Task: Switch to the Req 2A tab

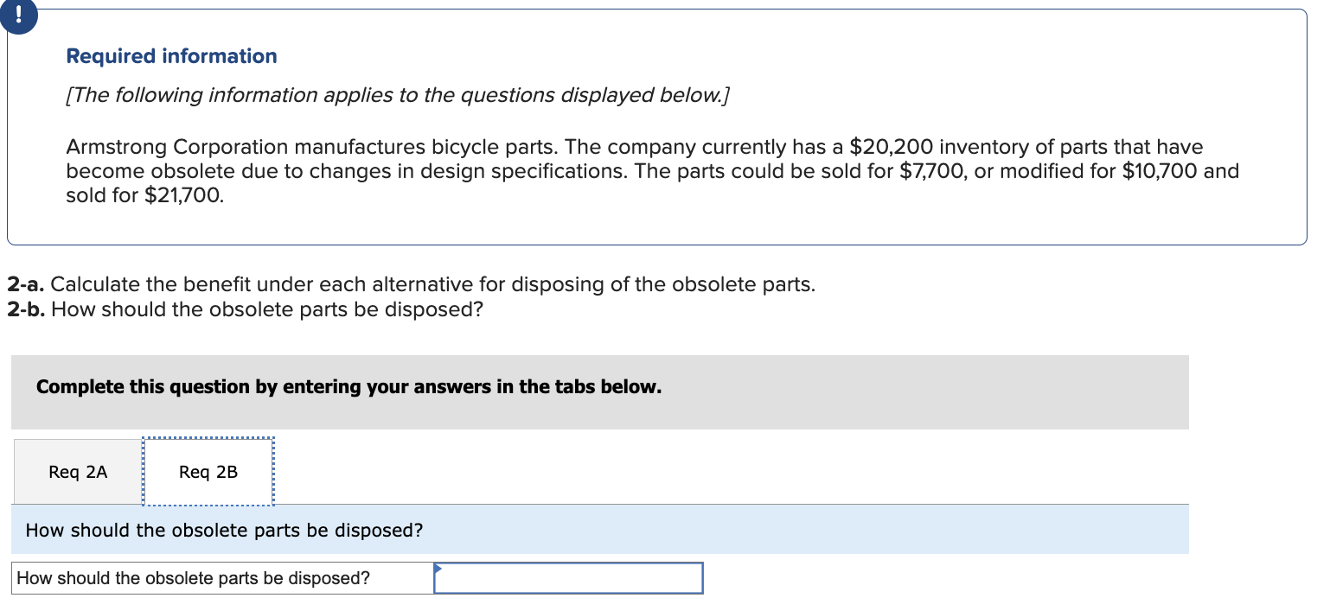Action: pyautogui.click(x=77, y=471)
